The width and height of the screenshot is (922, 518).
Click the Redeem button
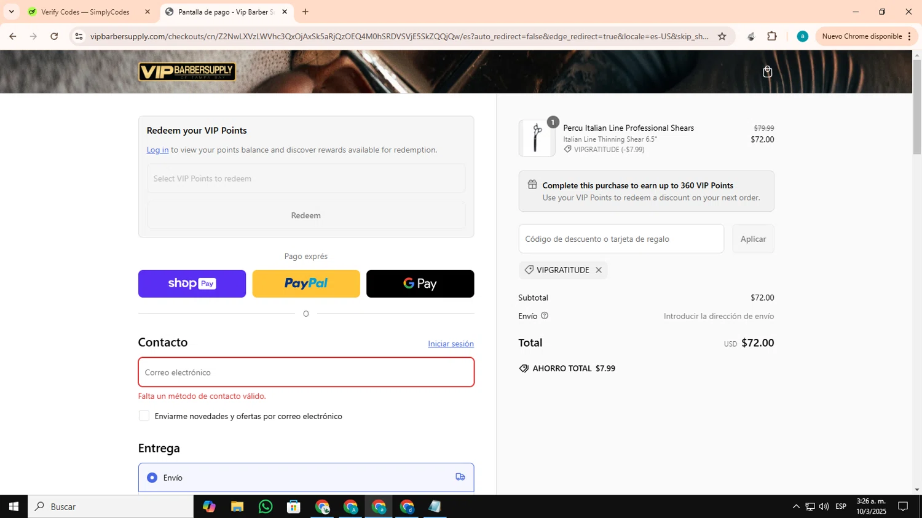click(x=306, y=215)
